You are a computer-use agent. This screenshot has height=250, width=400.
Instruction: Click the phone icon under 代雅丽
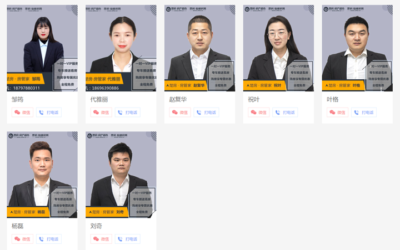click(x=120, y=113)
